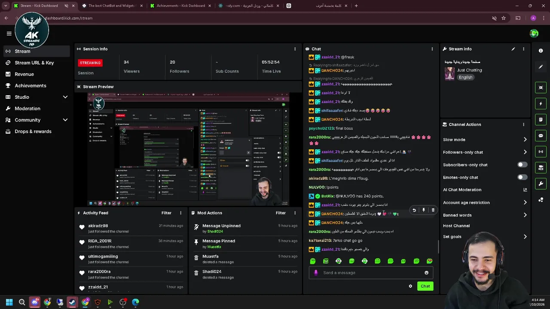The image size is (550, 309).
Task: Open Mod Actions three-dot options menu
Action: 295,213
